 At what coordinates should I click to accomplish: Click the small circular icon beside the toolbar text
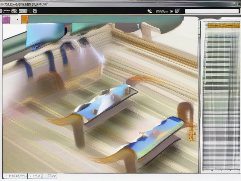pyautogui.click(x=171, y=11)
